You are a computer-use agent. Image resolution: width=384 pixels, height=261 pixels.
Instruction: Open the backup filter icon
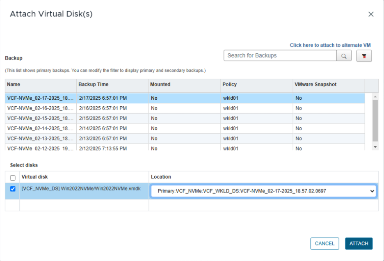(364, 56)
